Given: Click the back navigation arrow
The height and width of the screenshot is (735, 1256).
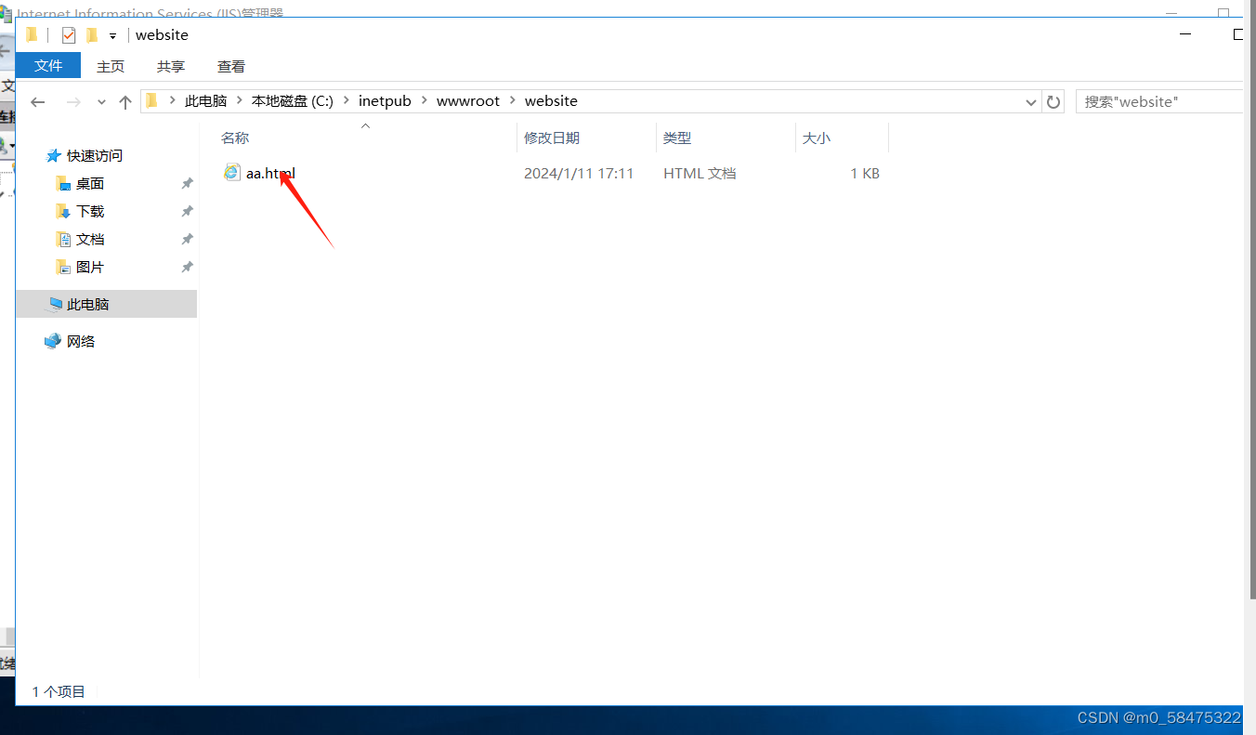Looking at the screenshot, I should [37, 101].
